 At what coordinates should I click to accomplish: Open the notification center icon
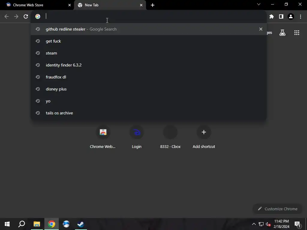[297, 224]
